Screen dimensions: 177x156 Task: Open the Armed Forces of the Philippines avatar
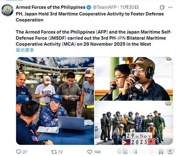pos(7,10)
